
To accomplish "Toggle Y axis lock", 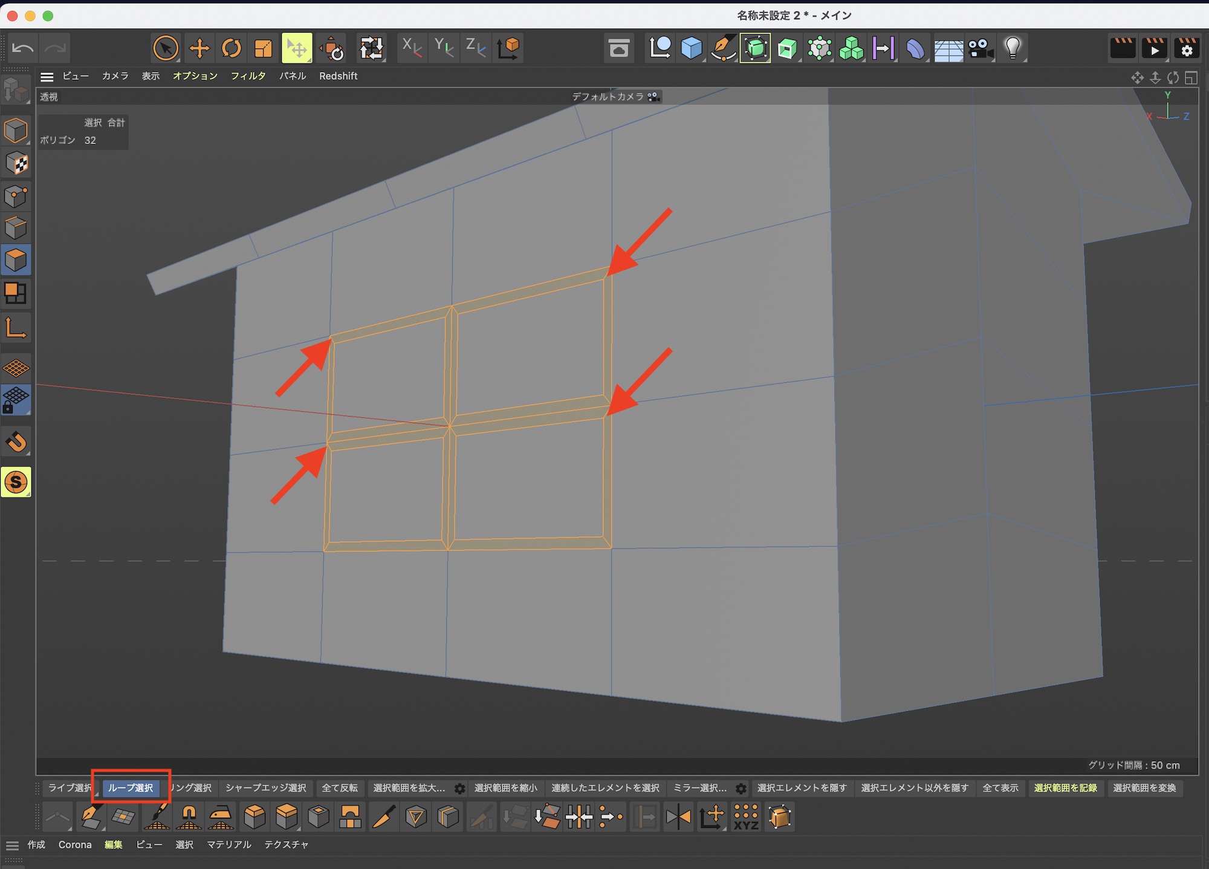I will [444, 48].
